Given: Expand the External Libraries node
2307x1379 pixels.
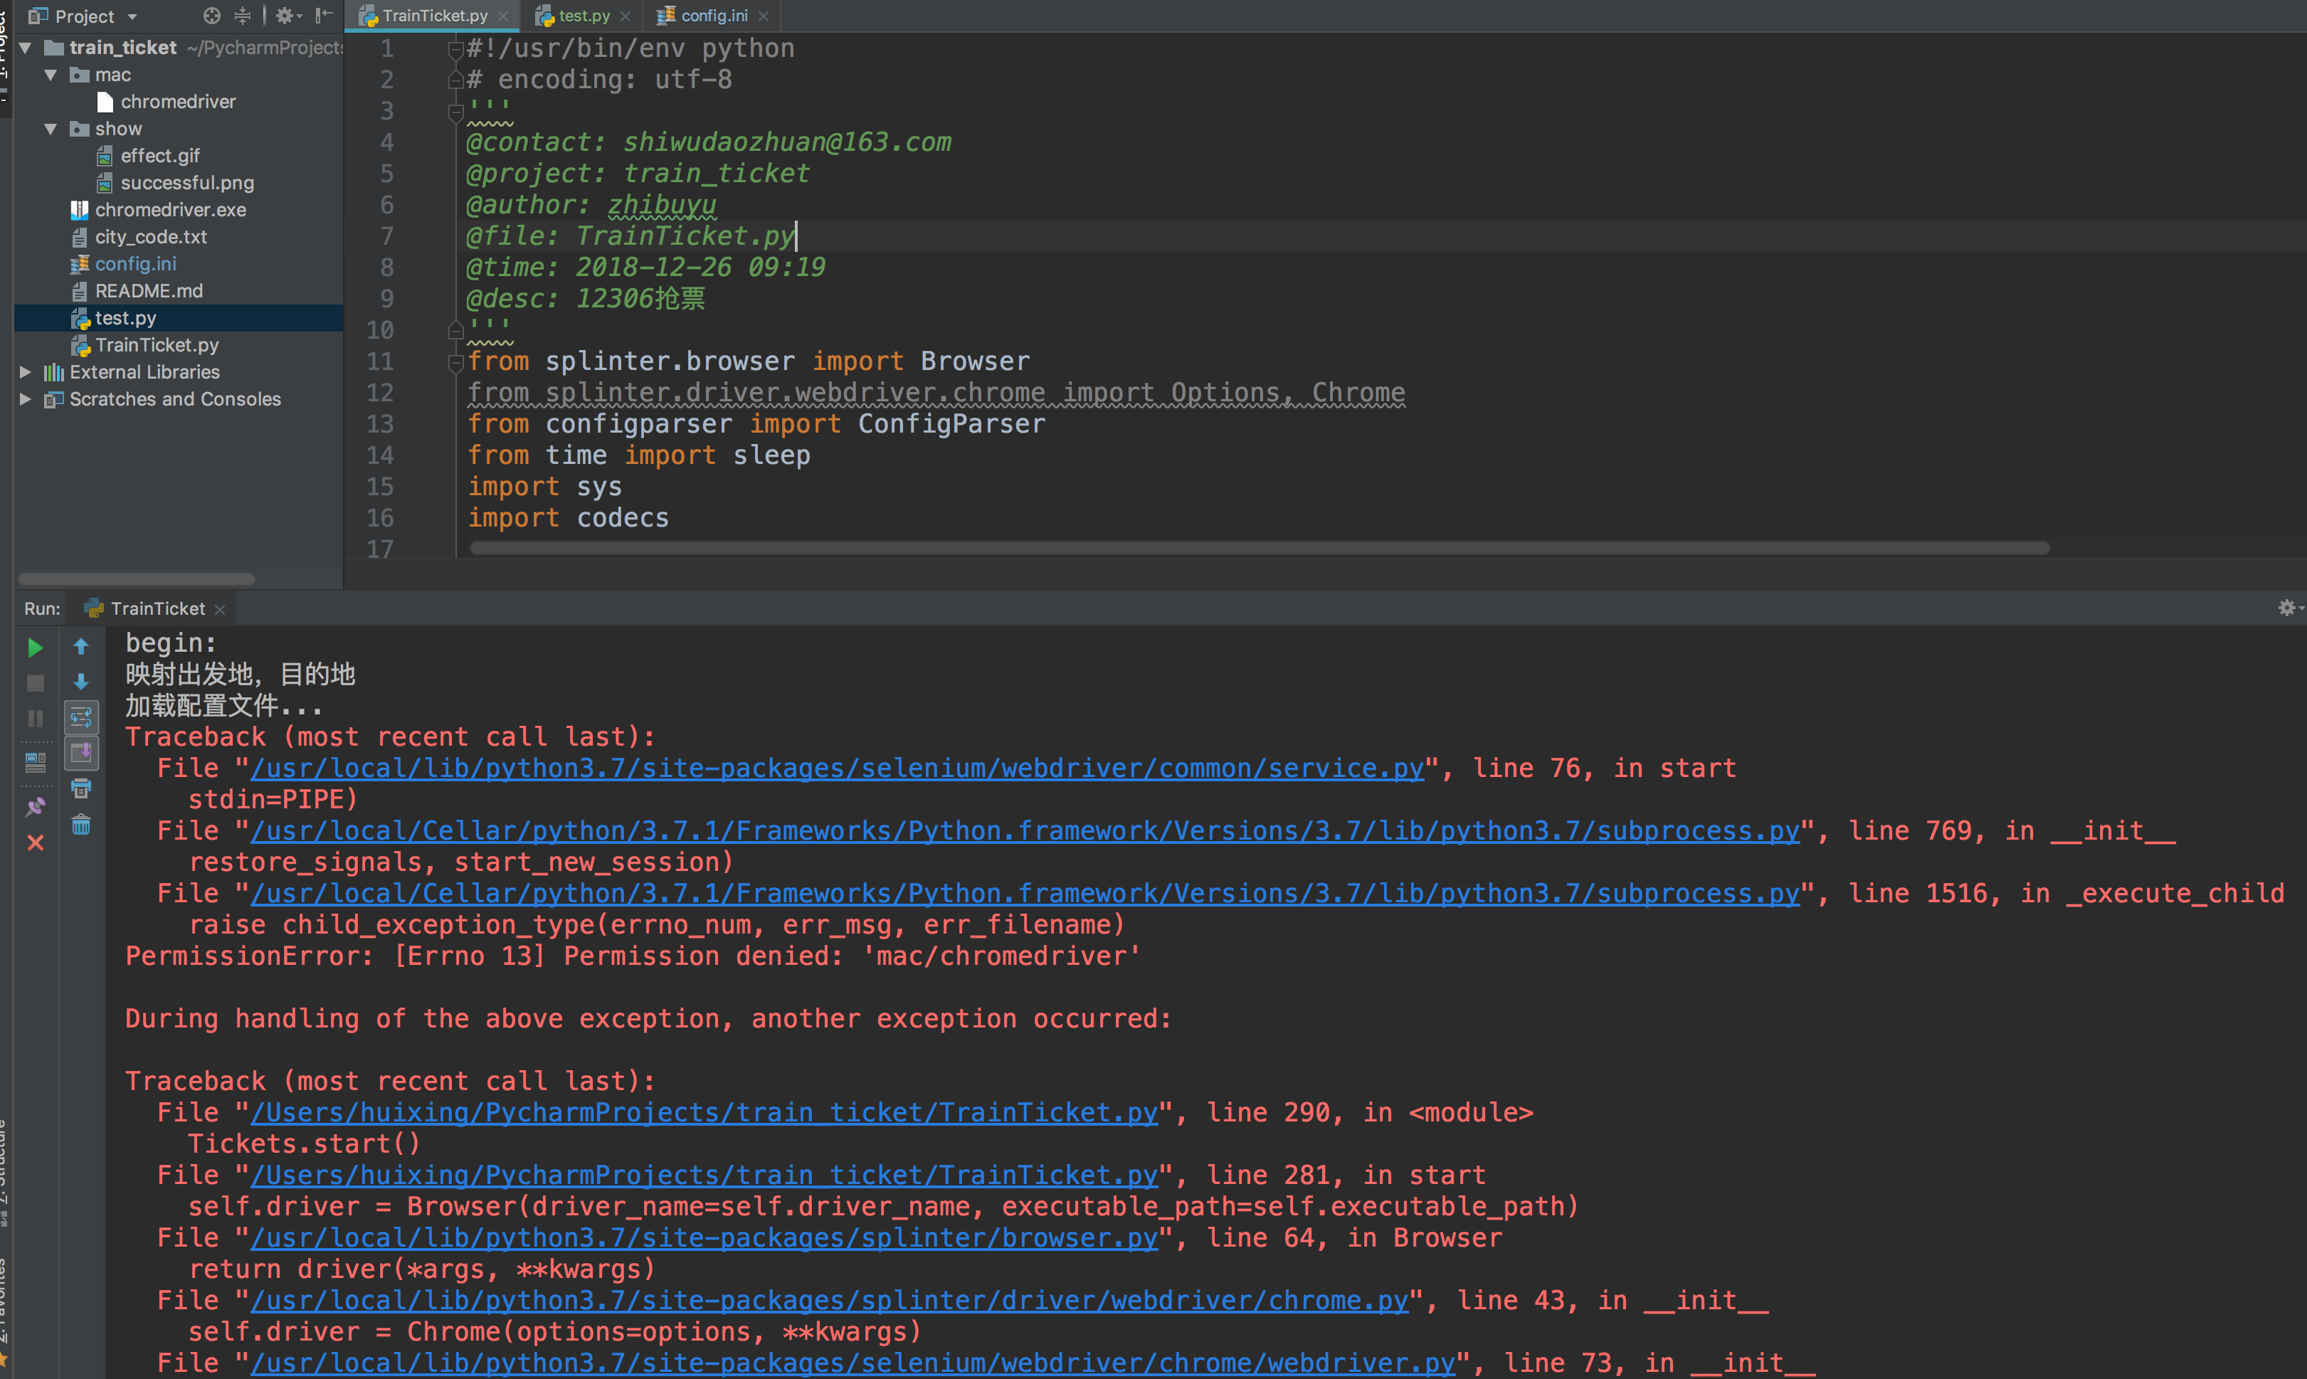Looking at the screenshot, I should point(26,371).
